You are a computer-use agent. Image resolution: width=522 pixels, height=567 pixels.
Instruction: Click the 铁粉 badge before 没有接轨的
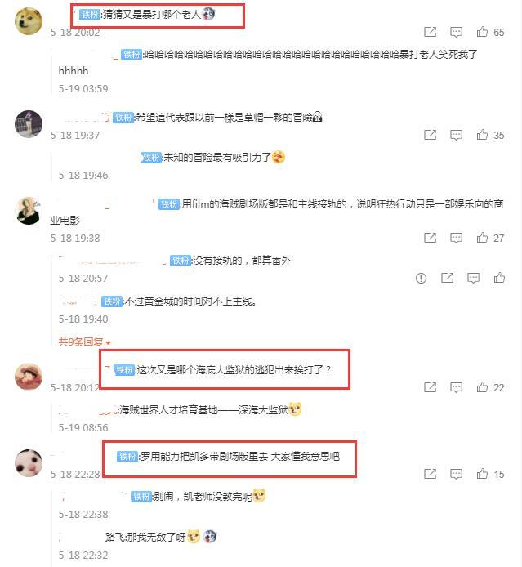[181, 261]
